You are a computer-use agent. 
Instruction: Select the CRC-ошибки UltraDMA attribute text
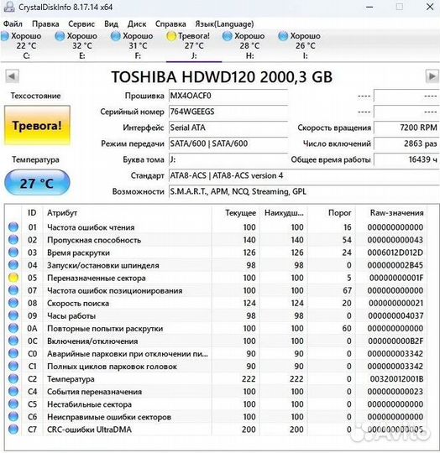pyautogui.click(x=89, y=430)
